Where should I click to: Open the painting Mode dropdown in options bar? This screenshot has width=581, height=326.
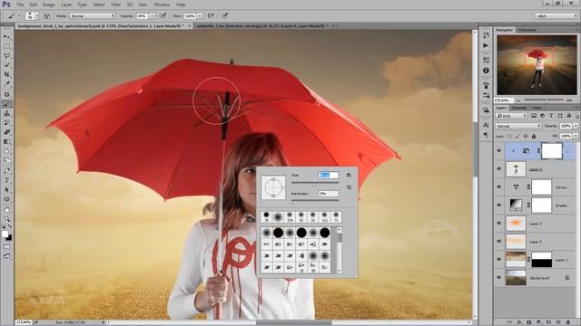pyautogui.click(x=92, y=16)
